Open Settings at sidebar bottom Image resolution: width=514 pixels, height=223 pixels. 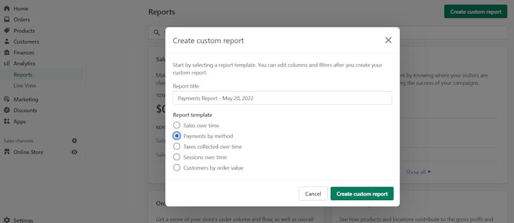point(23,221)
